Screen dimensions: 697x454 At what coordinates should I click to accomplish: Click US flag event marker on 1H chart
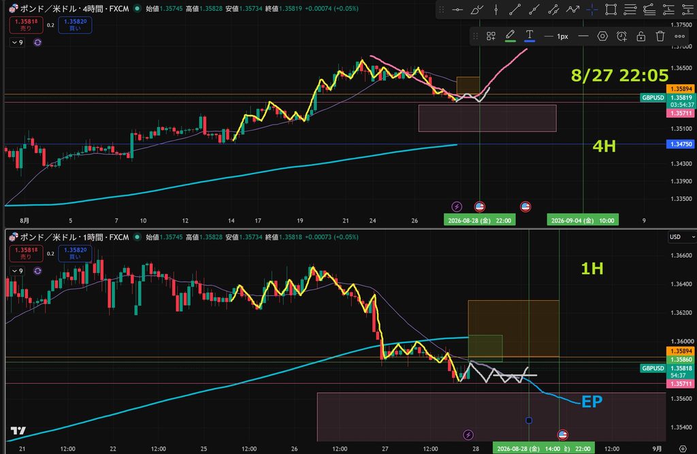point(562,434)
